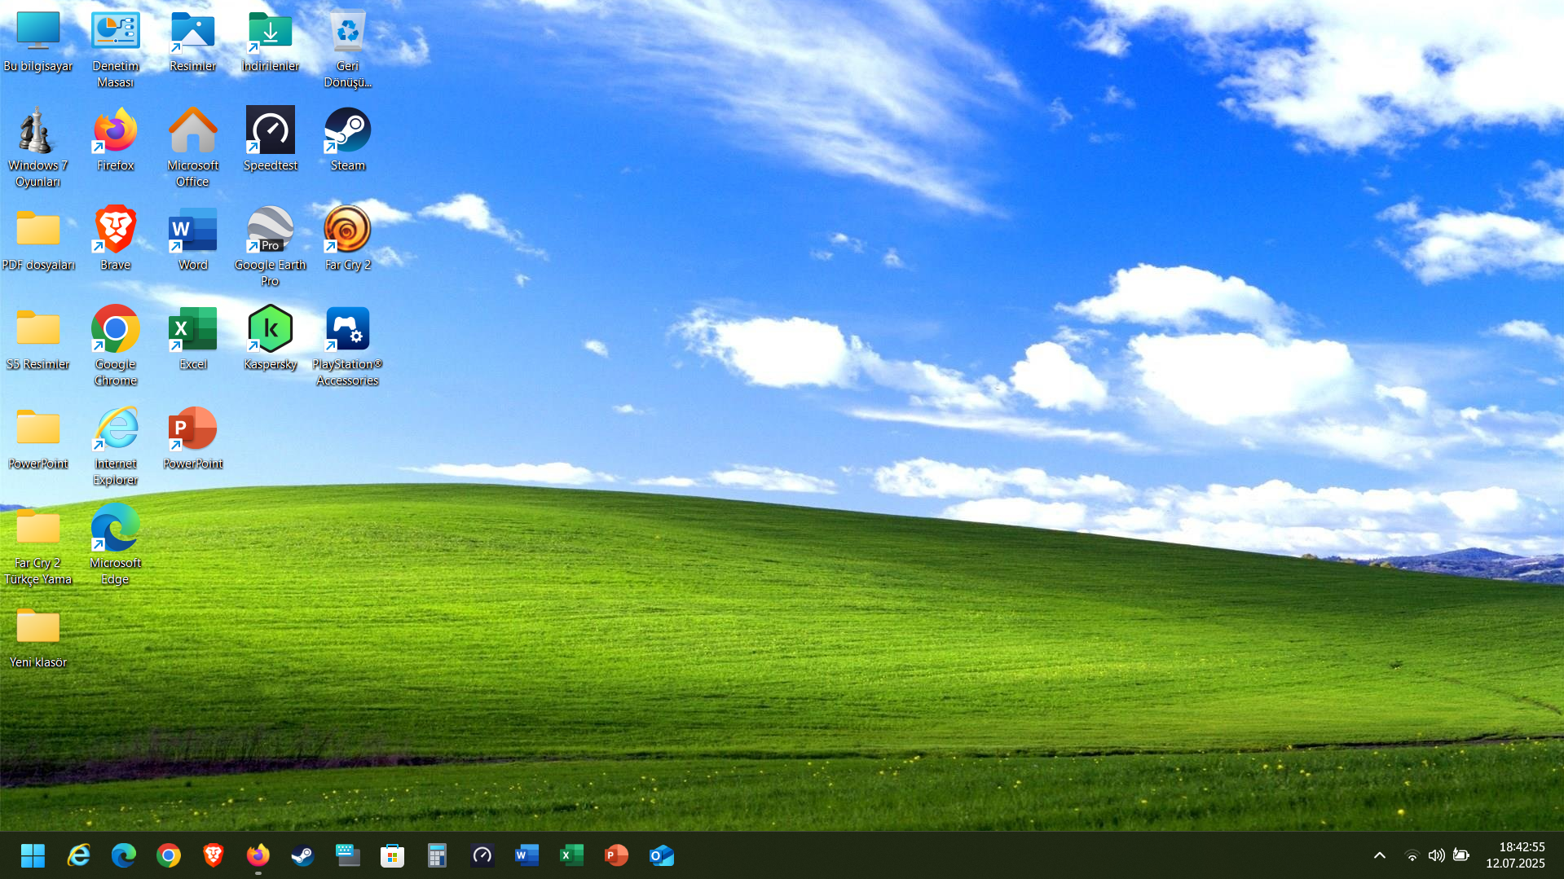The image size is (1564, 879).
Task: Click the volume speaker tray icon
Action: [1437, 855]
